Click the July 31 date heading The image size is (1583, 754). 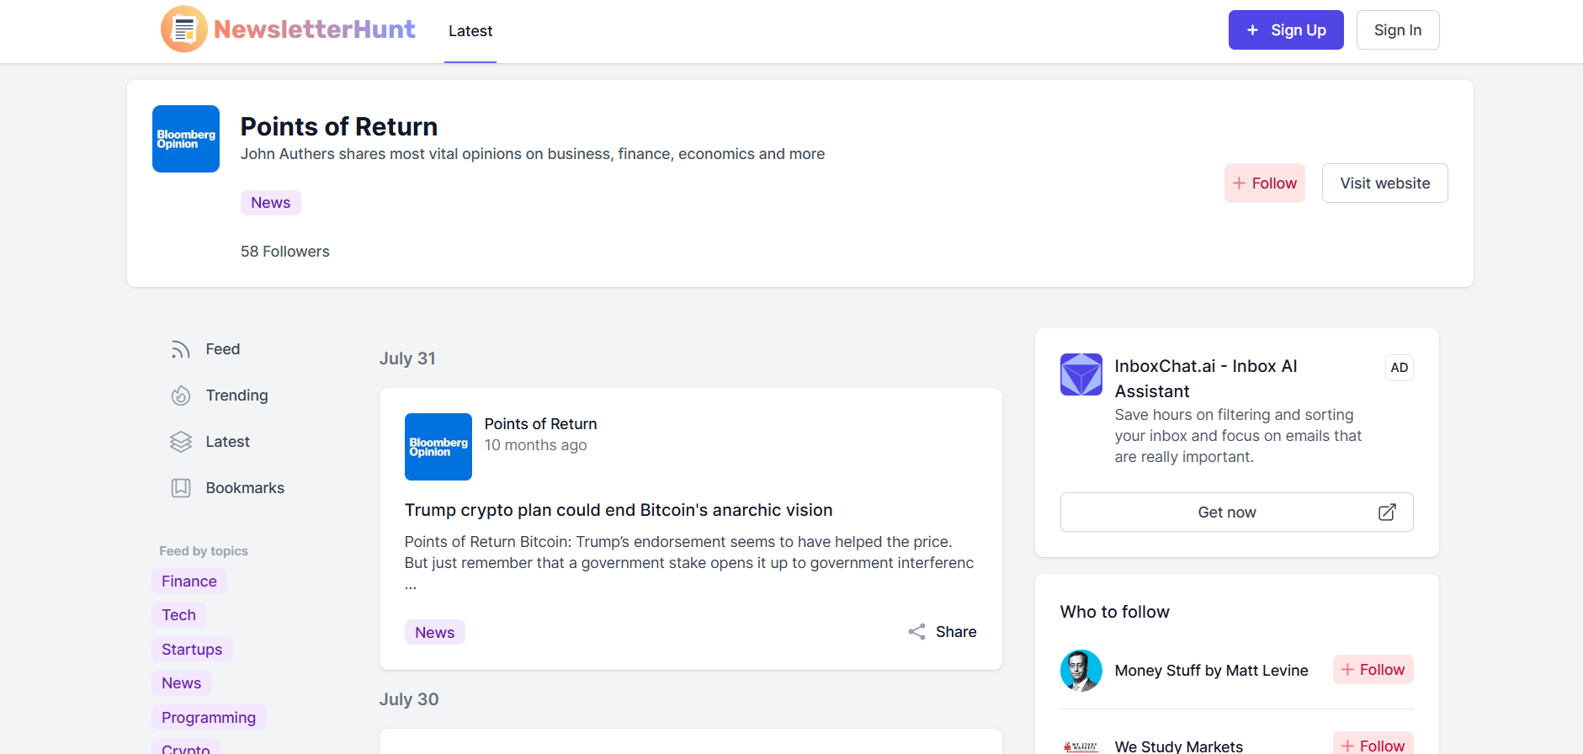(x=407, y=358)
